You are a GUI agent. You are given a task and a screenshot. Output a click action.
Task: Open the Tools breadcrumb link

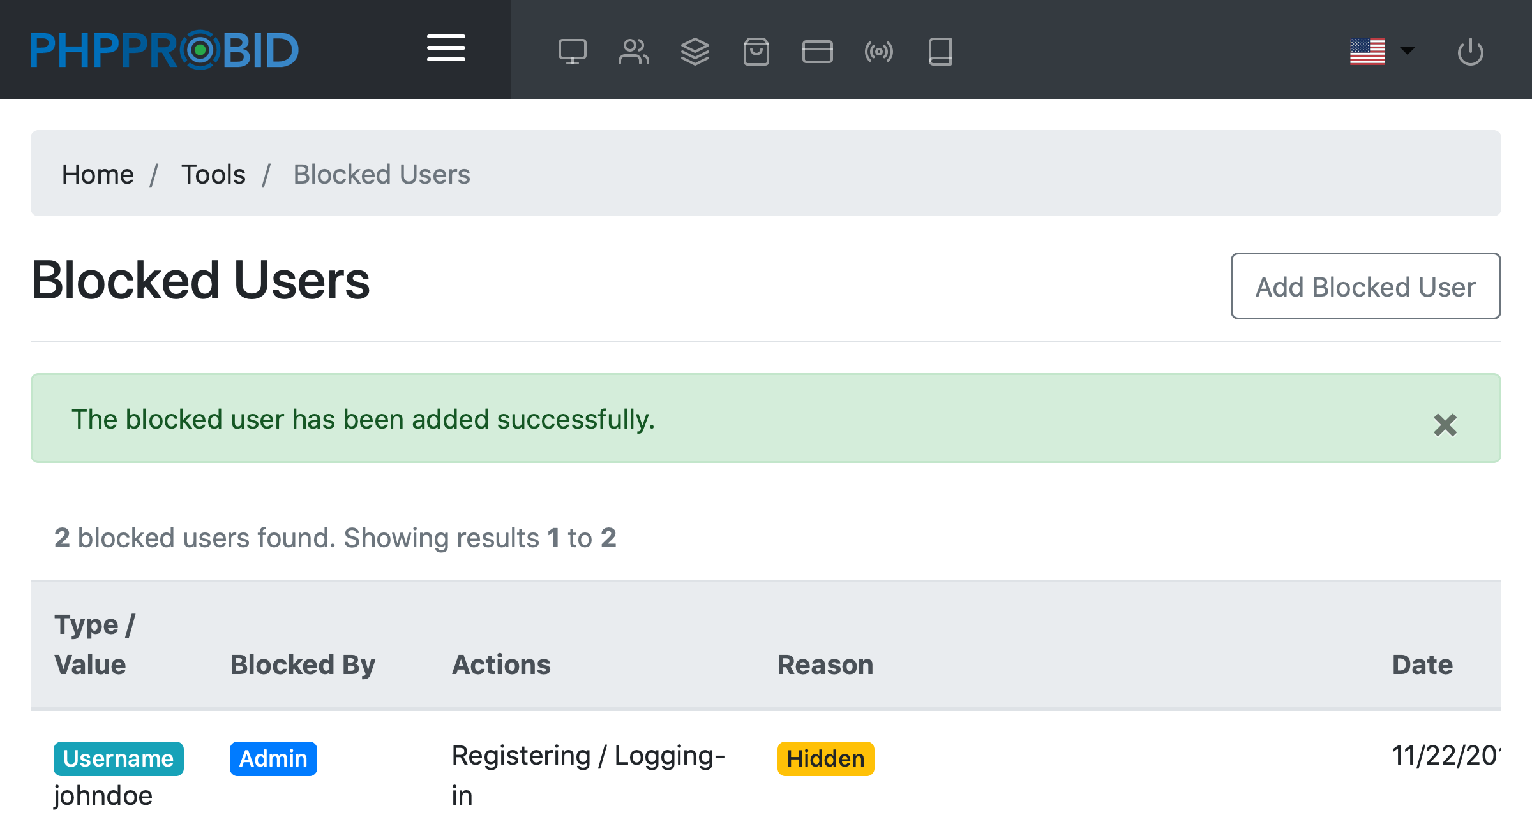[213, 174]
